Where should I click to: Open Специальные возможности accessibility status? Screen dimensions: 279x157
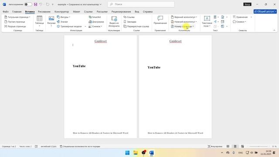(80, 147)
